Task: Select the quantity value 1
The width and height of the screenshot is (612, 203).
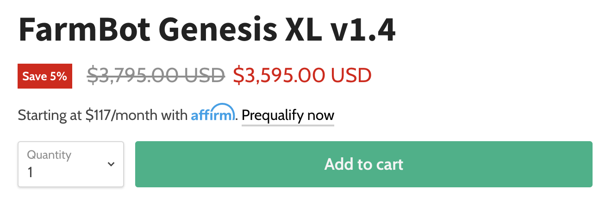Action: pos(31,173)
